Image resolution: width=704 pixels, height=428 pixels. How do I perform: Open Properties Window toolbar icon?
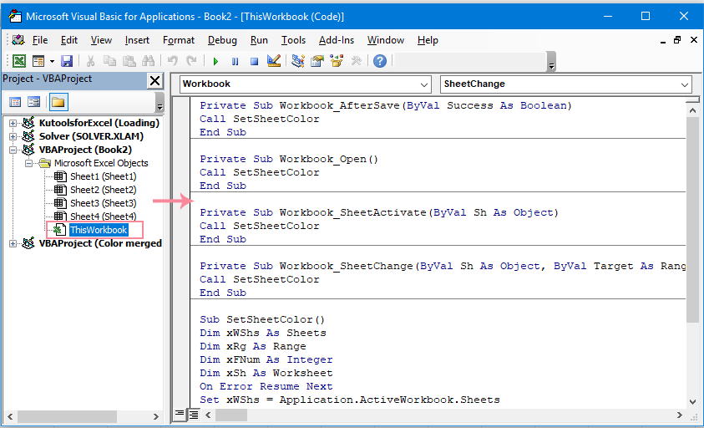(x=317, y=61)
